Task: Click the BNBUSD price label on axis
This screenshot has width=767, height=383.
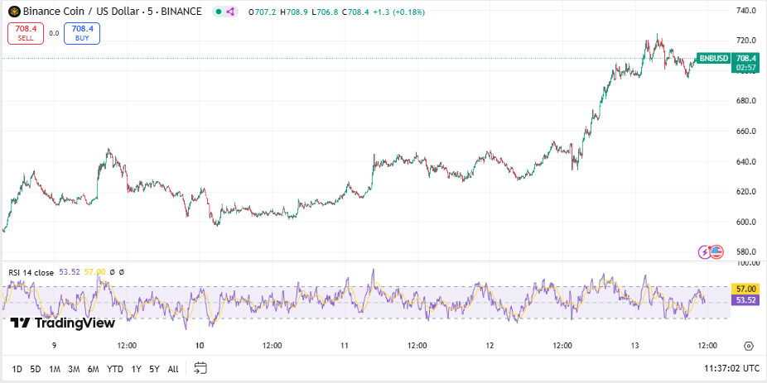Action: point(713,58)
